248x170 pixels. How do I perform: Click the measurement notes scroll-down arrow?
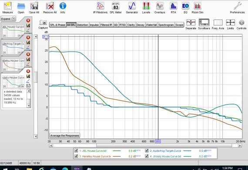pos(29,106)
